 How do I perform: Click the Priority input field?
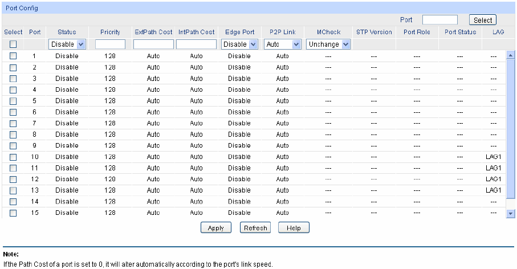tap(110, 44)
